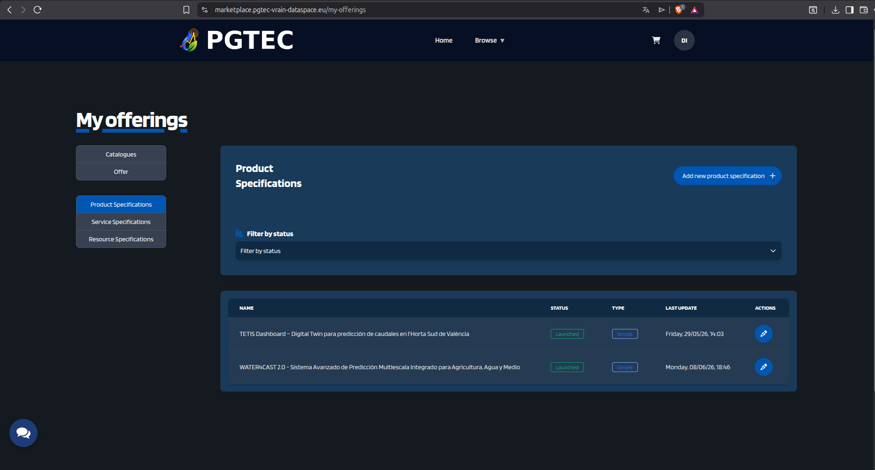Click Simple type badge in WATER4CAST row
875x470 pixels.
625,367
